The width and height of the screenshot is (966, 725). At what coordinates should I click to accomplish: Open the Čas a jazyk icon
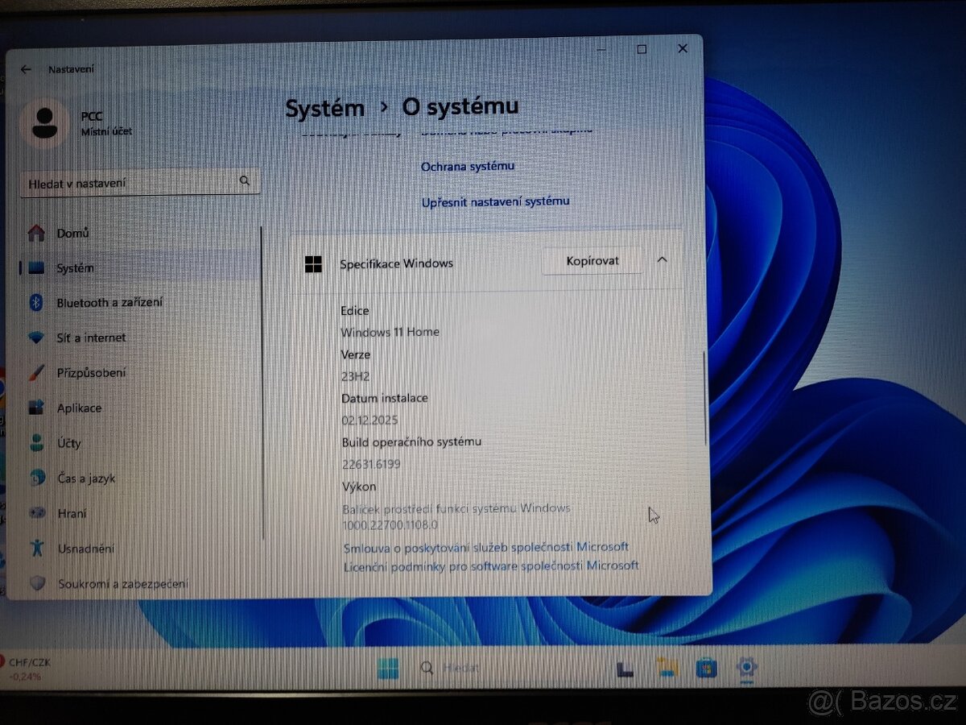(x=36, y=478)
